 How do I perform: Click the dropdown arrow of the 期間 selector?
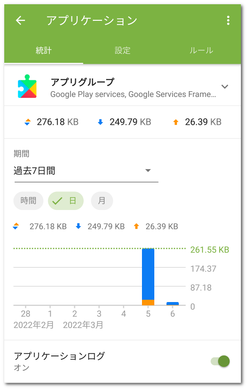point(148,171)
